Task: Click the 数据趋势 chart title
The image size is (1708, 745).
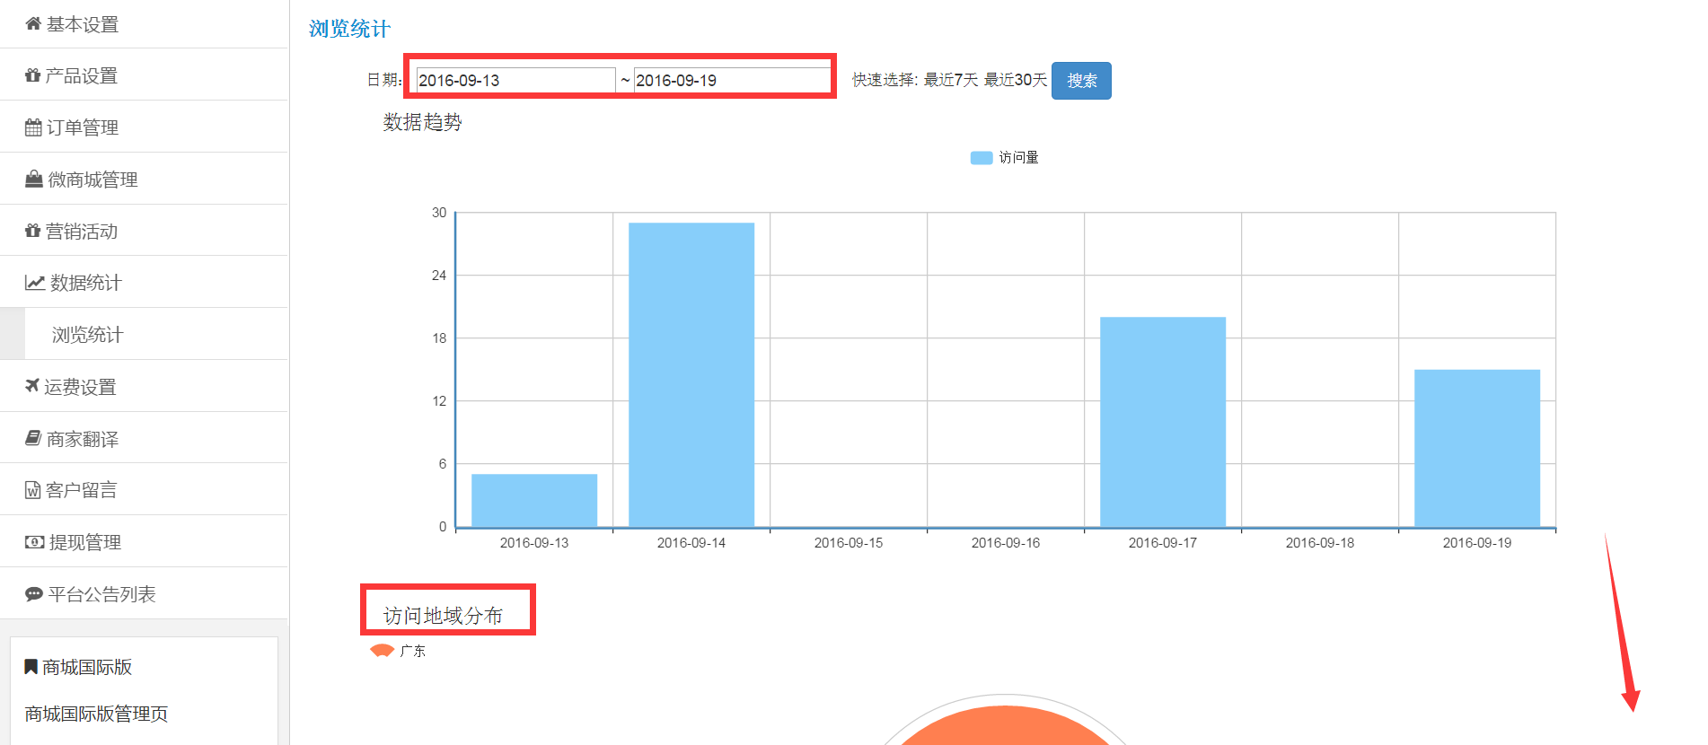Action: [422, 122]
